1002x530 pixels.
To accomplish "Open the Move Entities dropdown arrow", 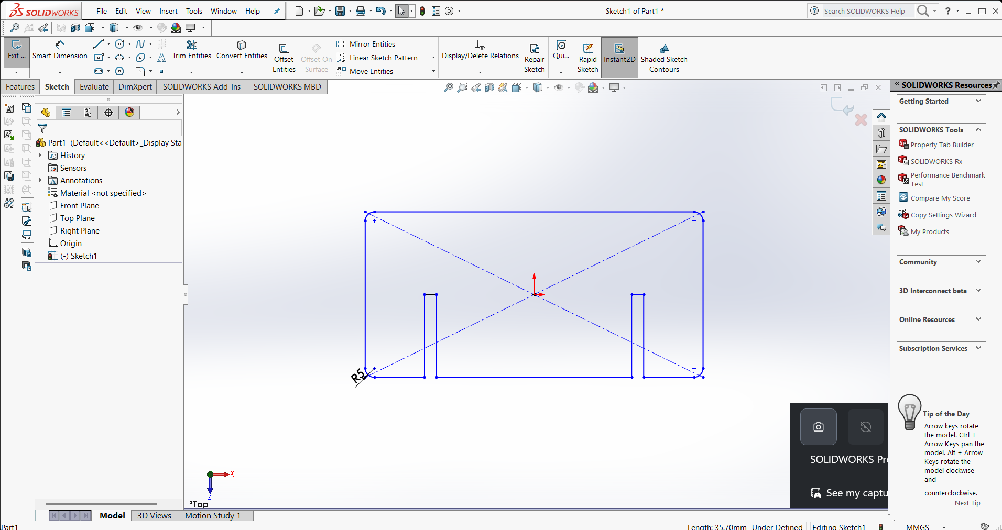I will coord(433,71).
